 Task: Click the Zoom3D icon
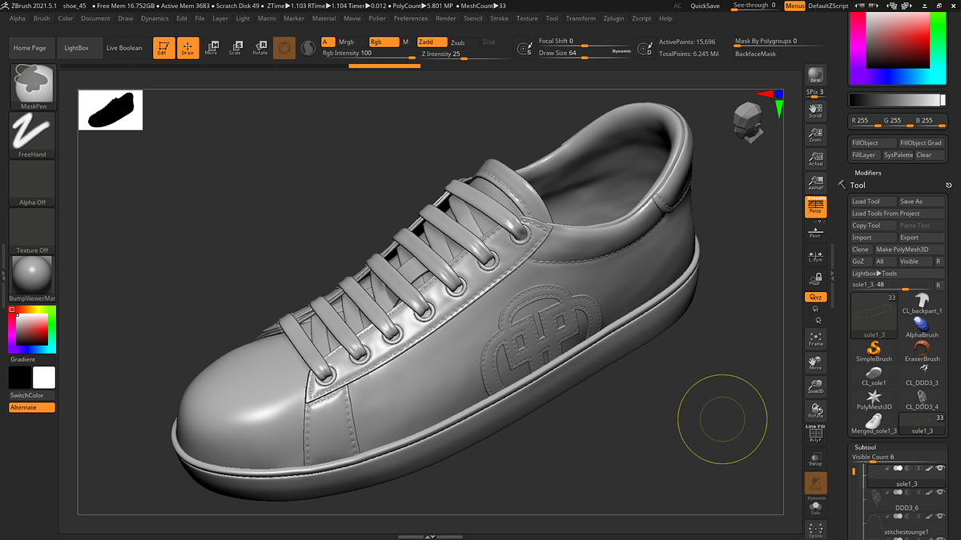[x=815, y=386]
